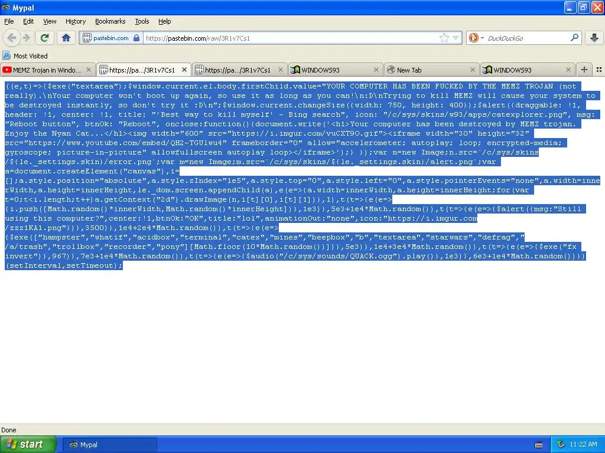Show the tab groups grid icon
The width and height of the screenshot is (605, 453).
(599, 70)
